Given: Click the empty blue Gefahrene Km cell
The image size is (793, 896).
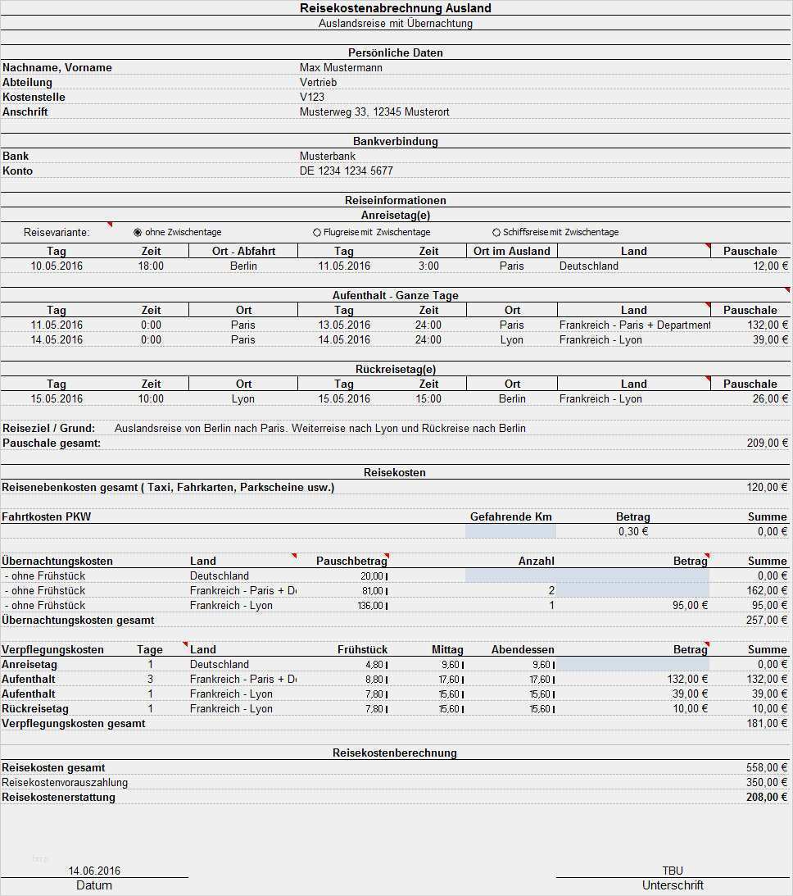Looking at the screenshot, I should pyautogui.click(x=510, y=531).
